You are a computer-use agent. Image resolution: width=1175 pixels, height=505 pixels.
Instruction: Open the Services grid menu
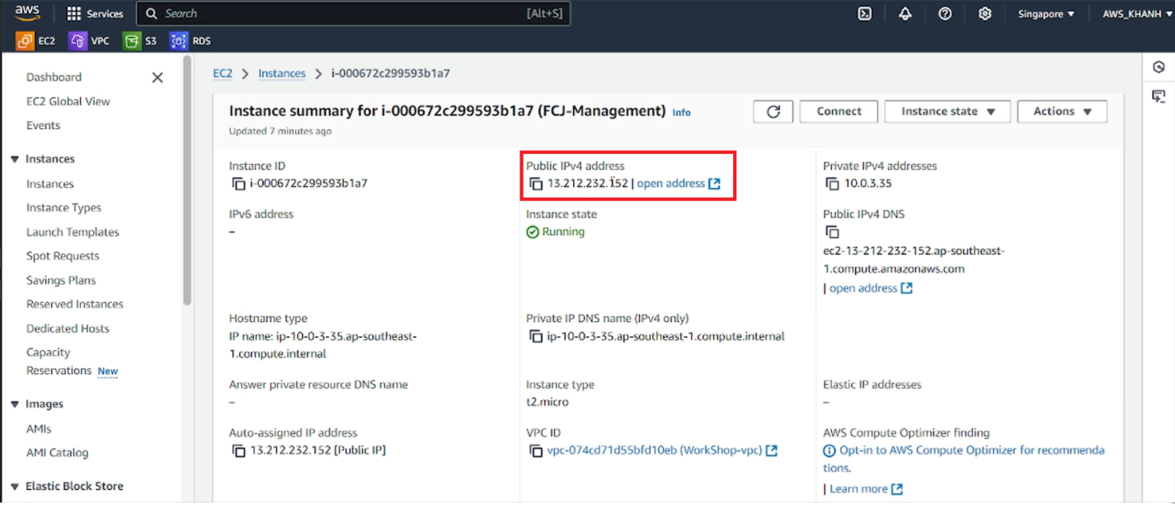95,14
